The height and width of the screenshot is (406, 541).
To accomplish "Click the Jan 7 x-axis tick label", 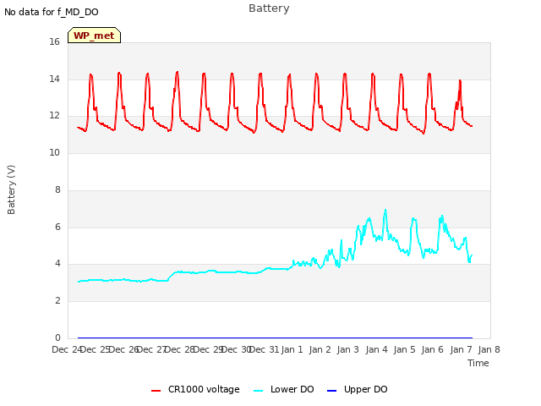I will (x=461, y=349).
